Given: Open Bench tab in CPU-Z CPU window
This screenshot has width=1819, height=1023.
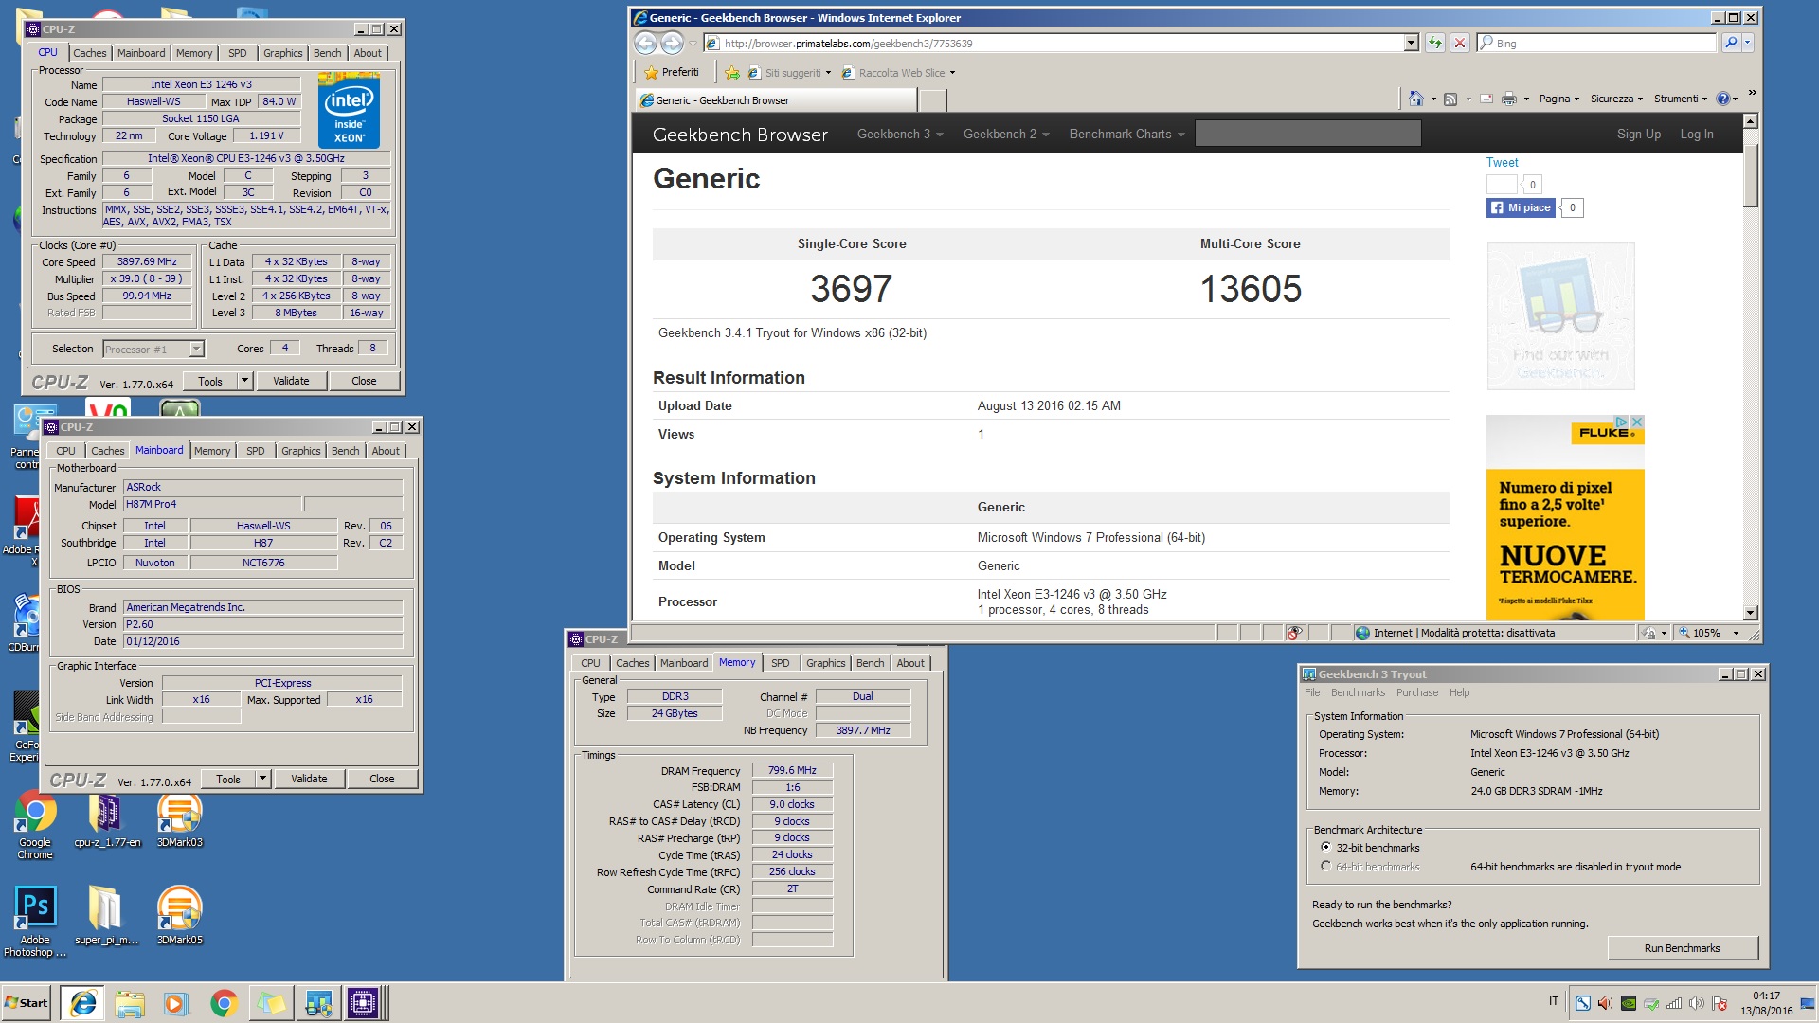Looking at the screenshot, I should [328, 53].
